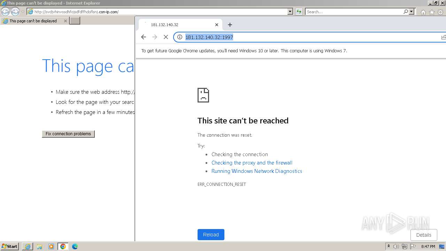Open Internet Explorer from the taskbar

coord(28,246)
